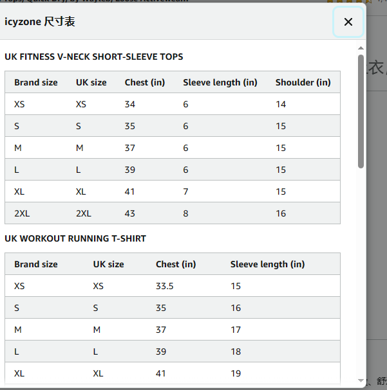Click the scrollbar up arrow
The height and width of the screenshot is (390, 387).
click(361, 48)
